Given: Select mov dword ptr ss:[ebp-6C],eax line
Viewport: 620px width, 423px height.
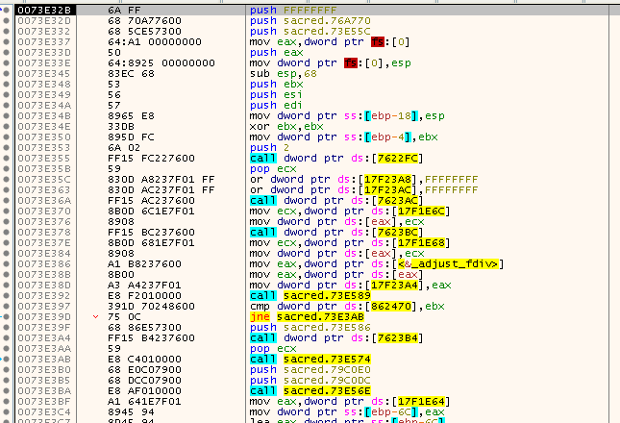Looking at the screenshot, I should (x=347, y=411).
